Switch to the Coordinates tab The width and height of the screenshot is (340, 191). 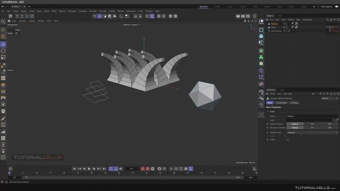click(281, 103)
